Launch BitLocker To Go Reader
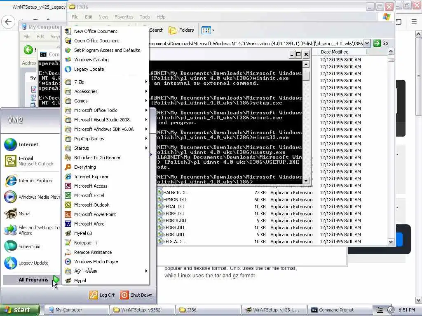Viewport: 422px width, 316px height. (x=106, y=158)
